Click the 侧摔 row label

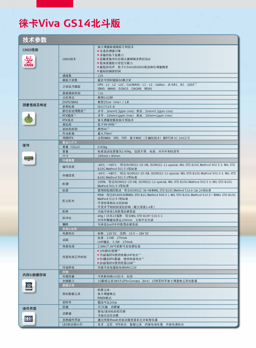tap(65, 224)
